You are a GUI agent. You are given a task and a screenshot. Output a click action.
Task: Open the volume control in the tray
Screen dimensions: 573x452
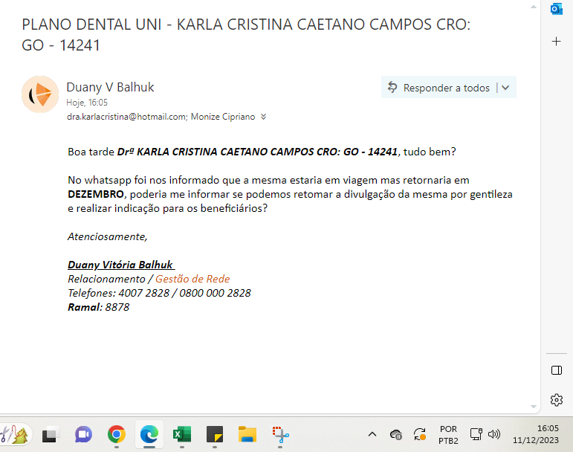[494, 434]
